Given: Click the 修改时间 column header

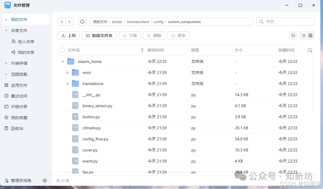Looking at the screenshot, I should 156,50.
